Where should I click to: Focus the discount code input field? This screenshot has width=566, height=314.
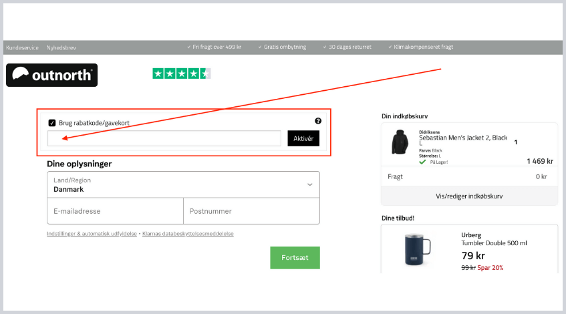[164, 138]
